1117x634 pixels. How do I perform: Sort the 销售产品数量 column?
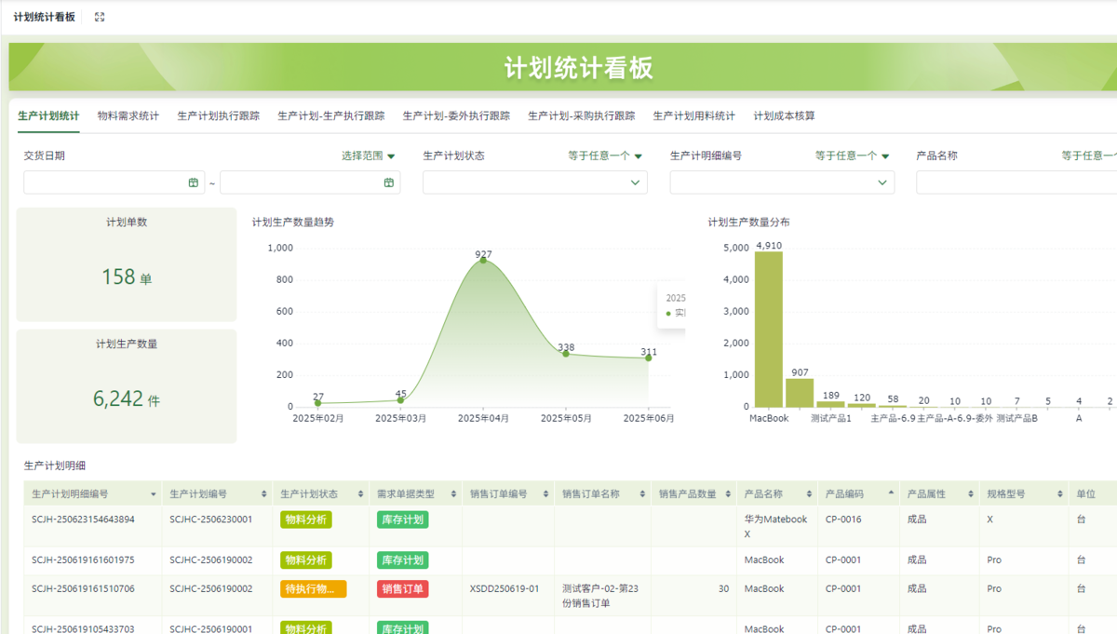pyautogui.click(x=728, y=494)
